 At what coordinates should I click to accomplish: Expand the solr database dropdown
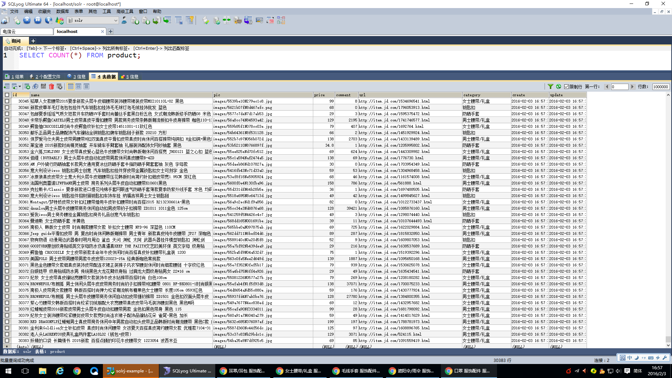tap(115, 20)
